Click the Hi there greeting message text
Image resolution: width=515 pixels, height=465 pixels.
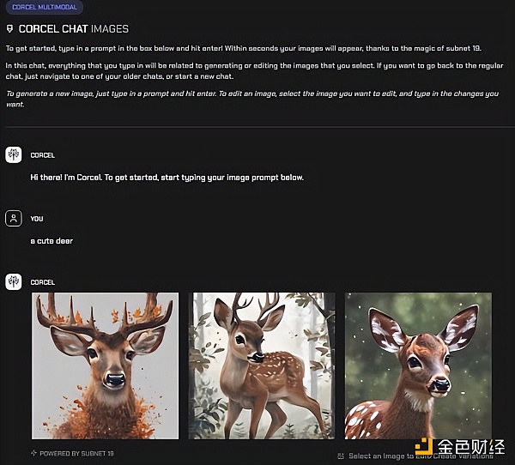167,178
